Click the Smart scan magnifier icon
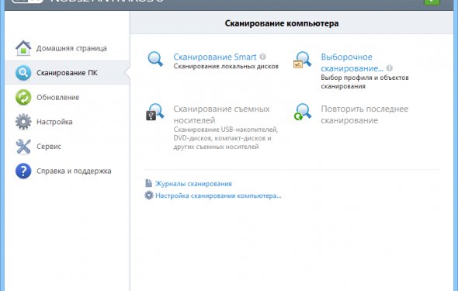This screenshot has width=458, height=291. tap(155, 59)
